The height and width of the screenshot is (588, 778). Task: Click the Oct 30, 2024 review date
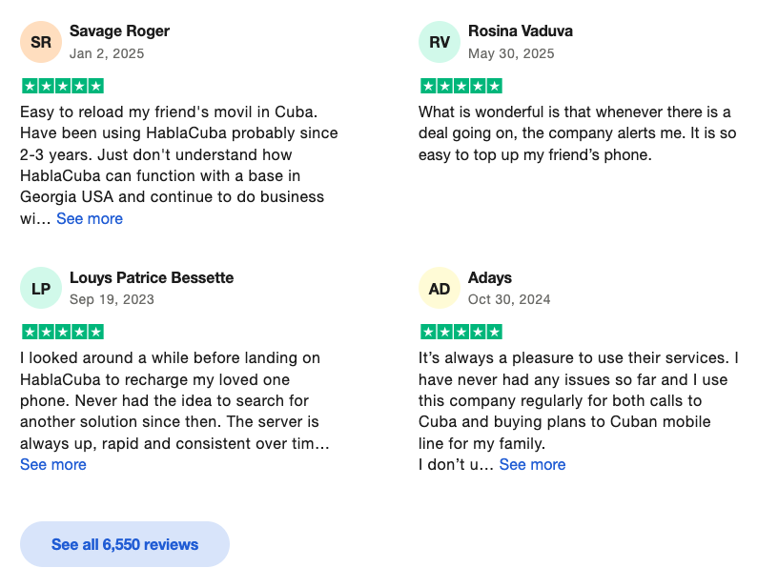pyautogui.click(x=509, y=299)
